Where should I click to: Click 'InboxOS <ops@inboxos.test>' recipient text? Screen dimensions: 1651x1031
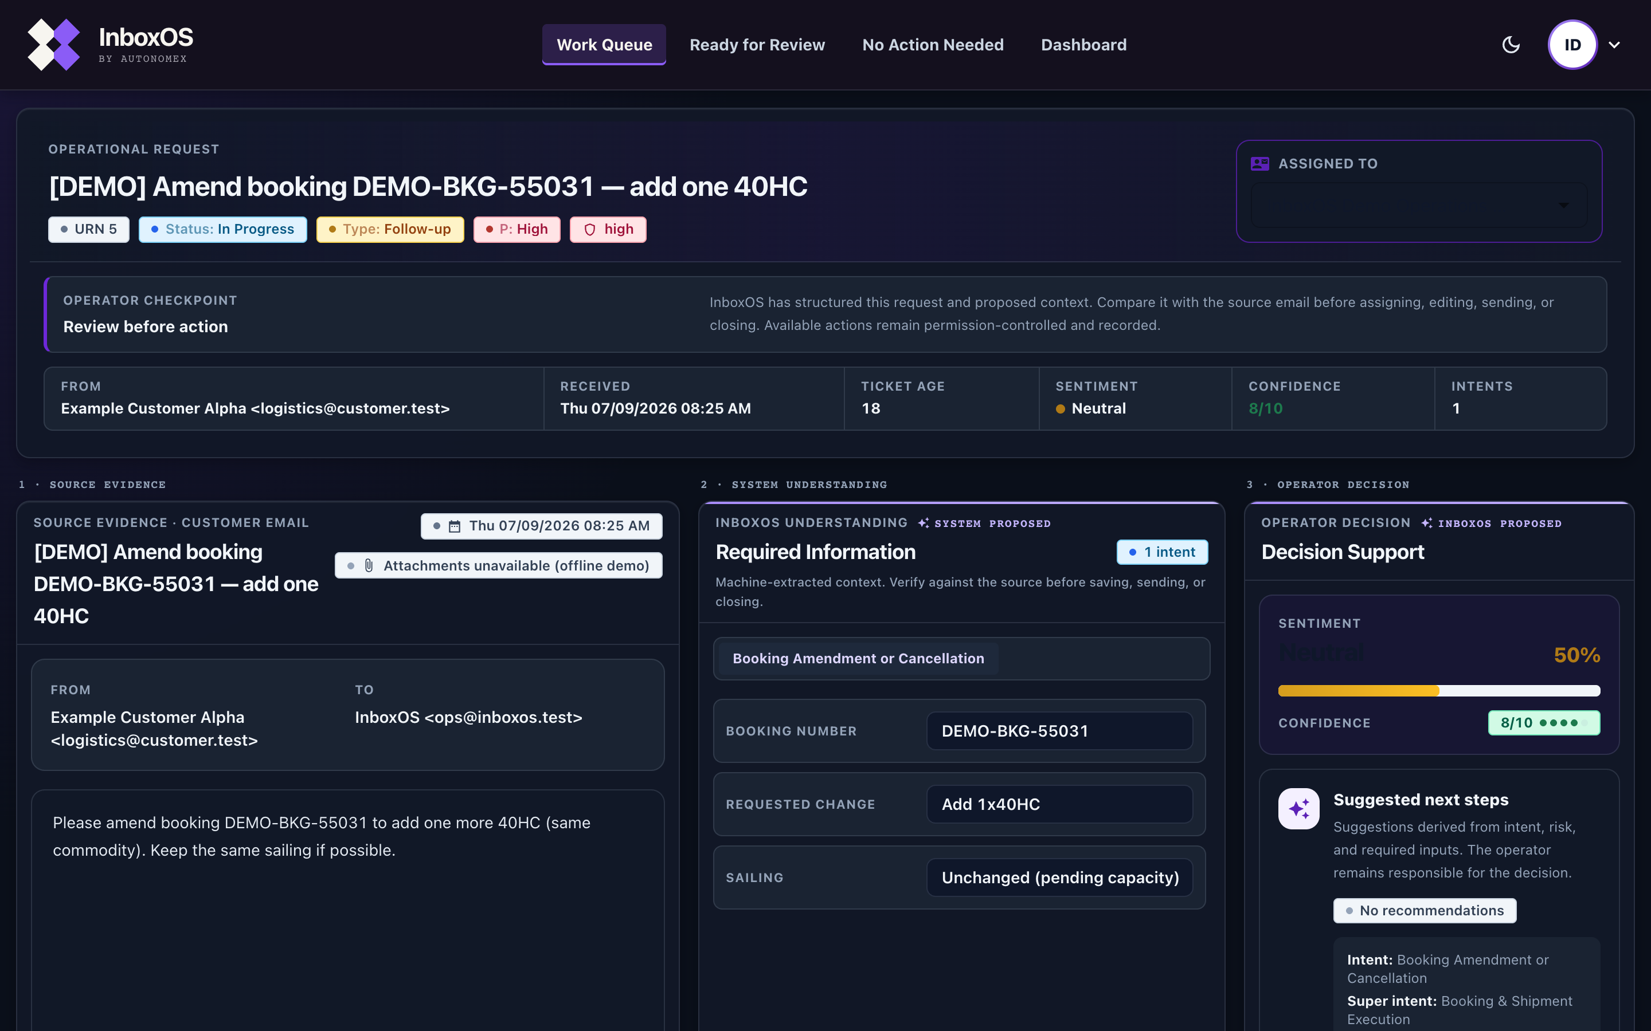(x=469, y=717)
